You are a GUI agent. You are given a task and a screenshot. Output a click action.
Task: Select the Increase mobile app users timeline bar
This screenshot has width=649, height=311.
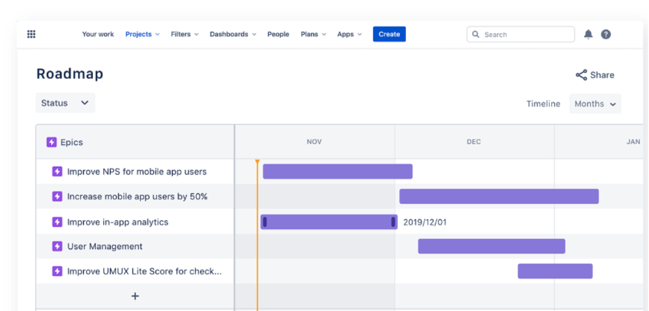(x=498, y=196)
